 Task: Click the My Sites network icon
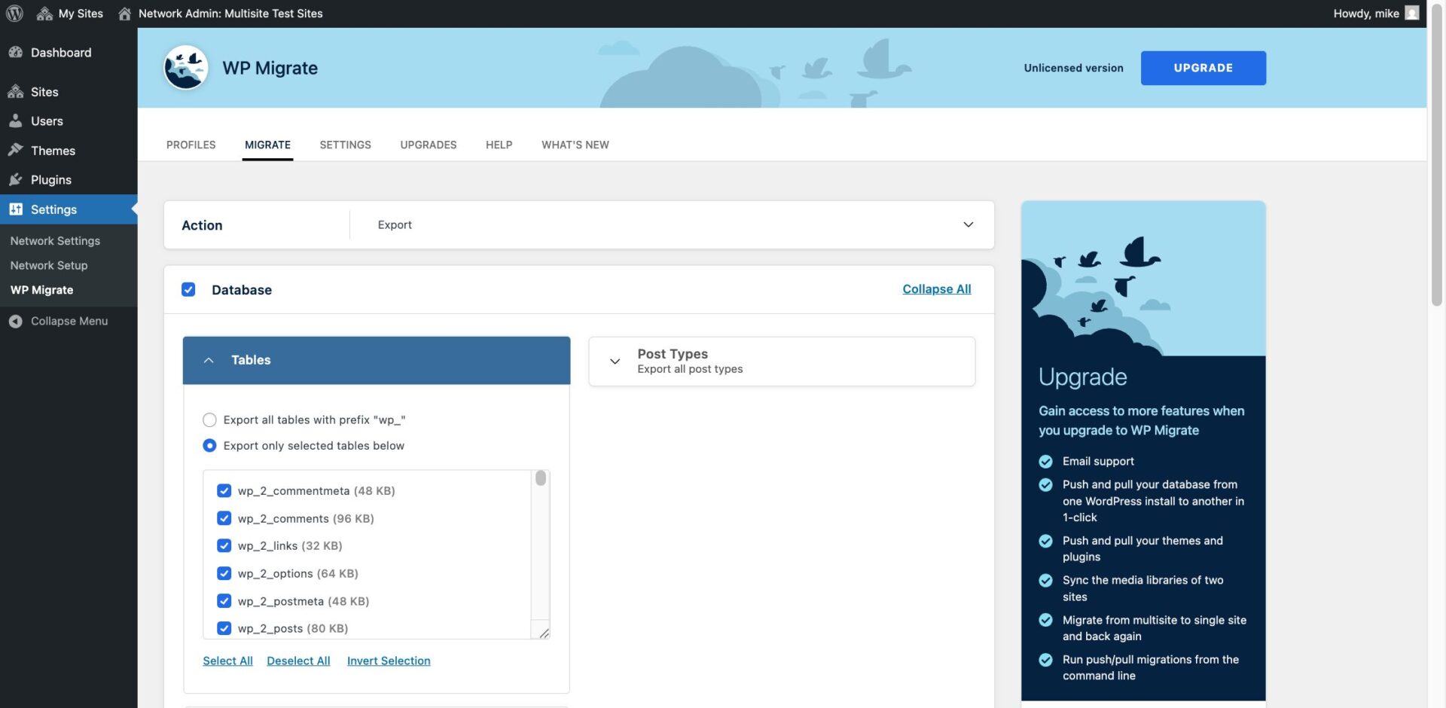pyautogui.click(x=43, y=13)
